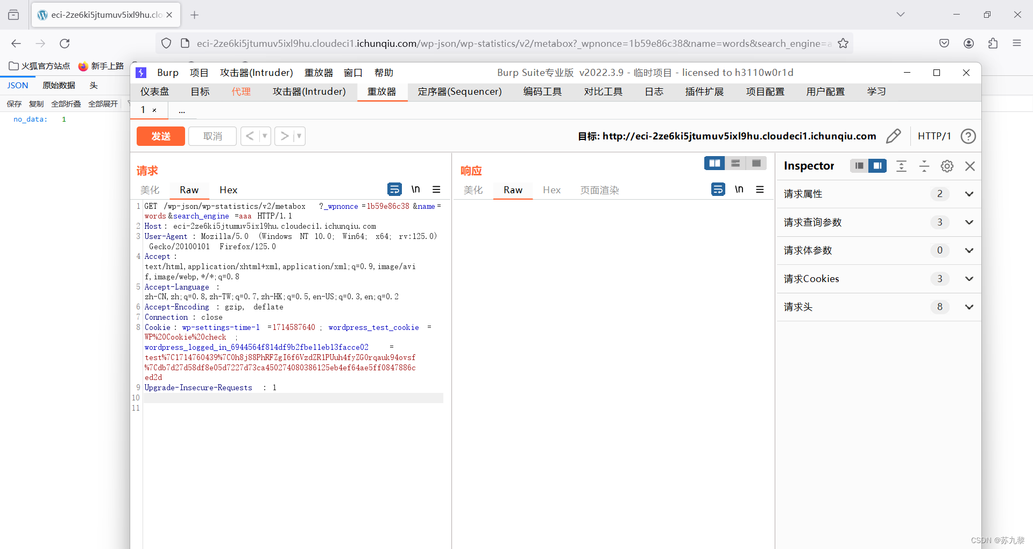Toggle show non-printable chars in response pane
The width and height of the screenshot is (1033, 549).
[739, 189]
